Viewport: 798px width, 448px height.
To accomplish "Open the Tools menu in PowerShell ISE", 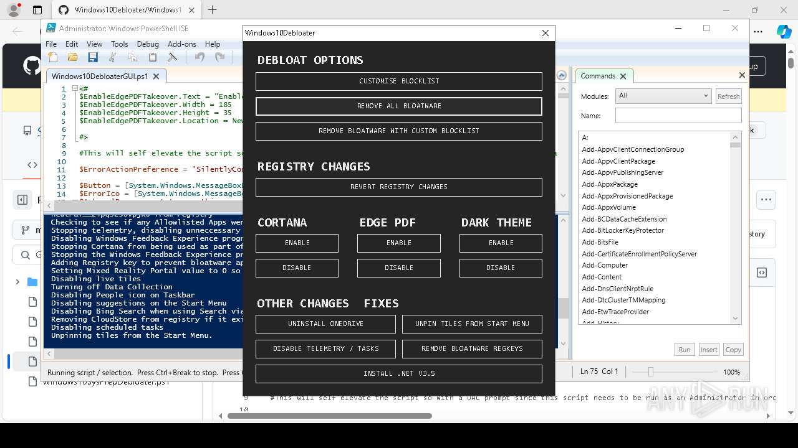I will 120,44.
